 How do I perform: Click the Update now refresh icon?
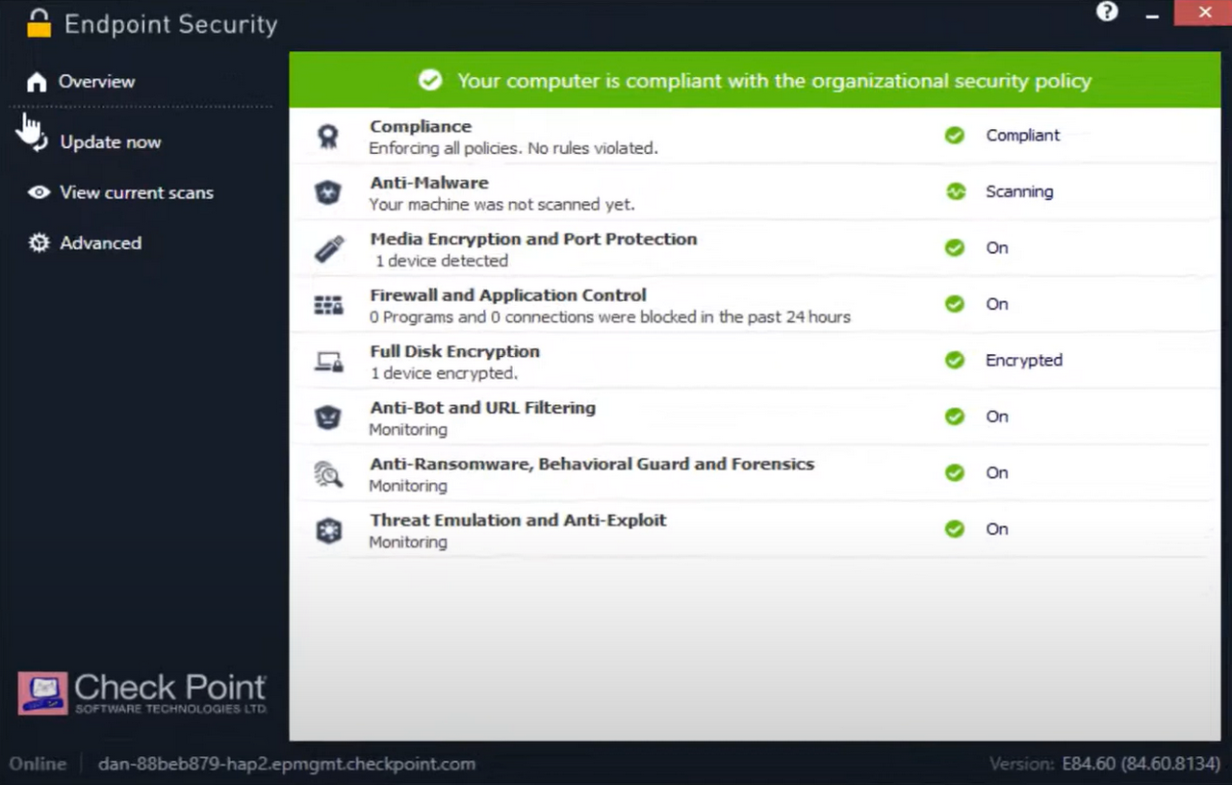pos(35,141)
